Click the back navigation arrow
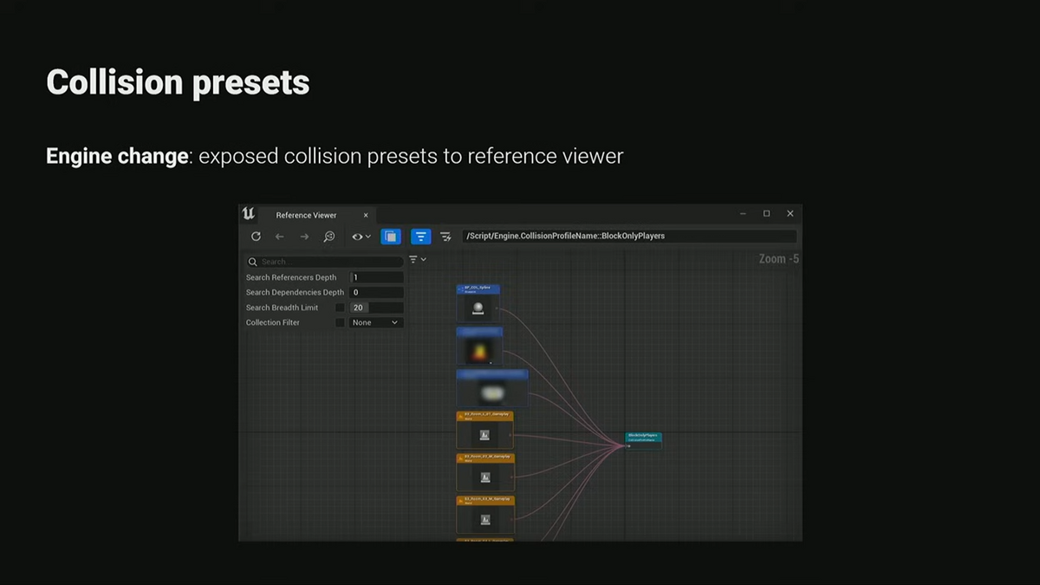This screenshot has width=1040, height=585. (x=279, y=237)
